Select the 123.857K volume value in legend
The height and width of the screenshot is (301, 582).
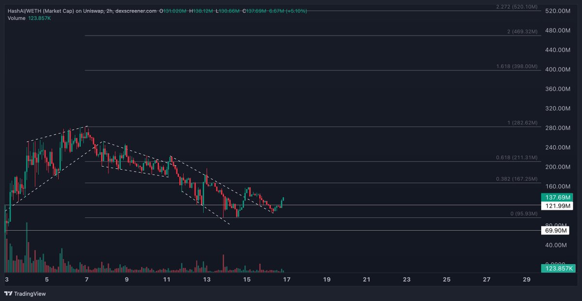[x=40, y=18]
